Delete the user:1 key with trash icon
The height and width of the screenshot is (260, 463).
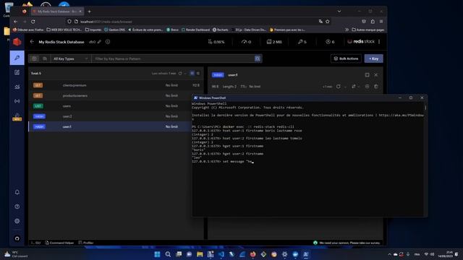point(376,87)
